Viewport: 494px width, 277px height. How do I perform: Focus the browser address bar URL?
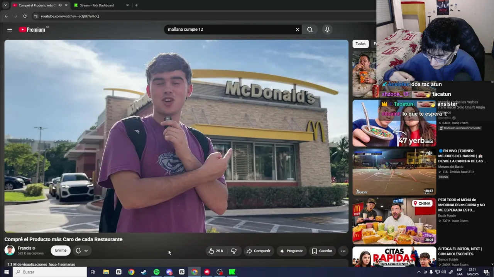point(70,16)
